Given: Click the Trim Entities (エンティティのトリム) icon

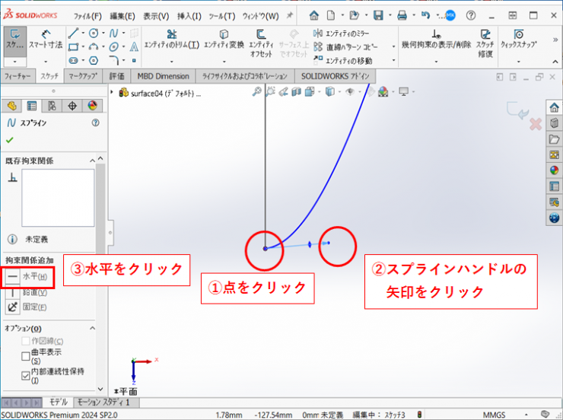Looking at the screenshot, I should click(171, 34).
